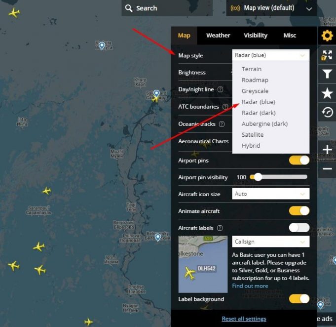This screenshot has height=327, width=336.
Task: Choose Terrain map style
Action: click(251, 69)
